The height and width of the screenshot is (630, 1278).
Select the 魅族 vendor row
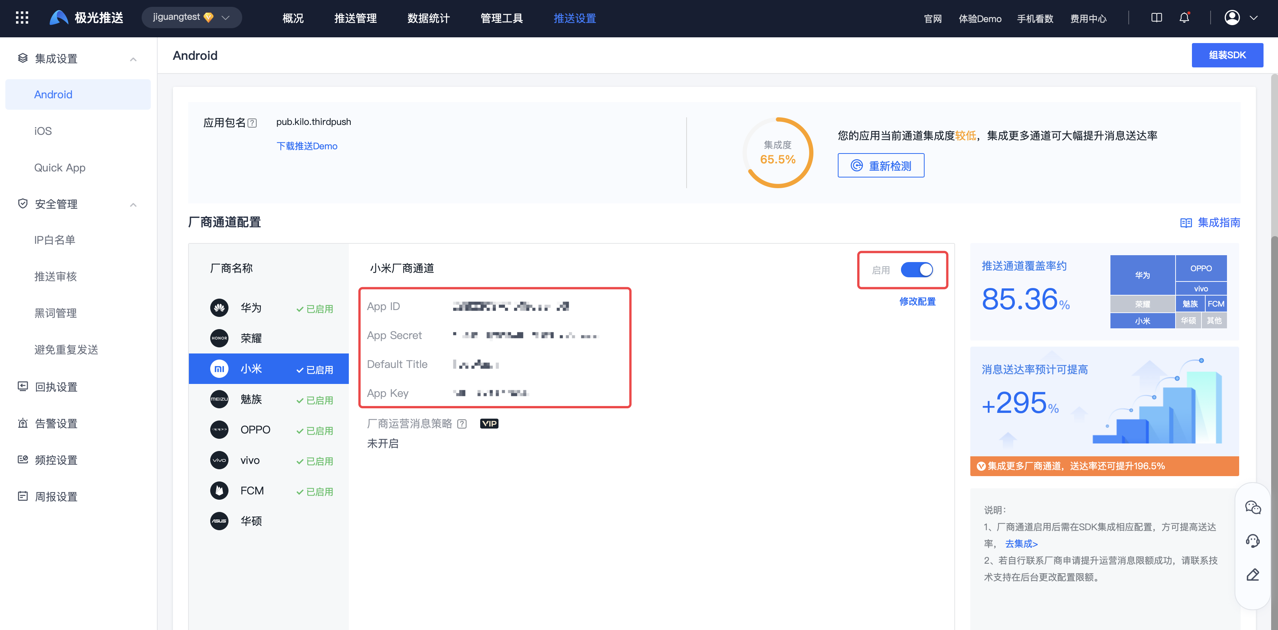(268, 399)
